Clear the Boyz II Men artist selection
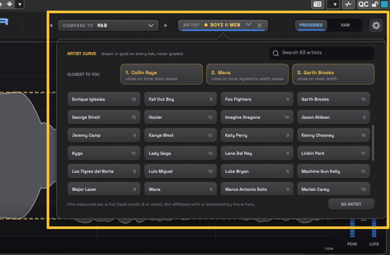The height and width of the screenshot is (255, 390). pyautogui.click(x=260, y=25)
